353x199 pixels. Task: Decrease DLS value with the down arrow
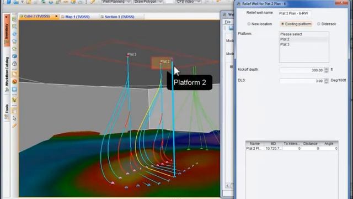point(326,82)
